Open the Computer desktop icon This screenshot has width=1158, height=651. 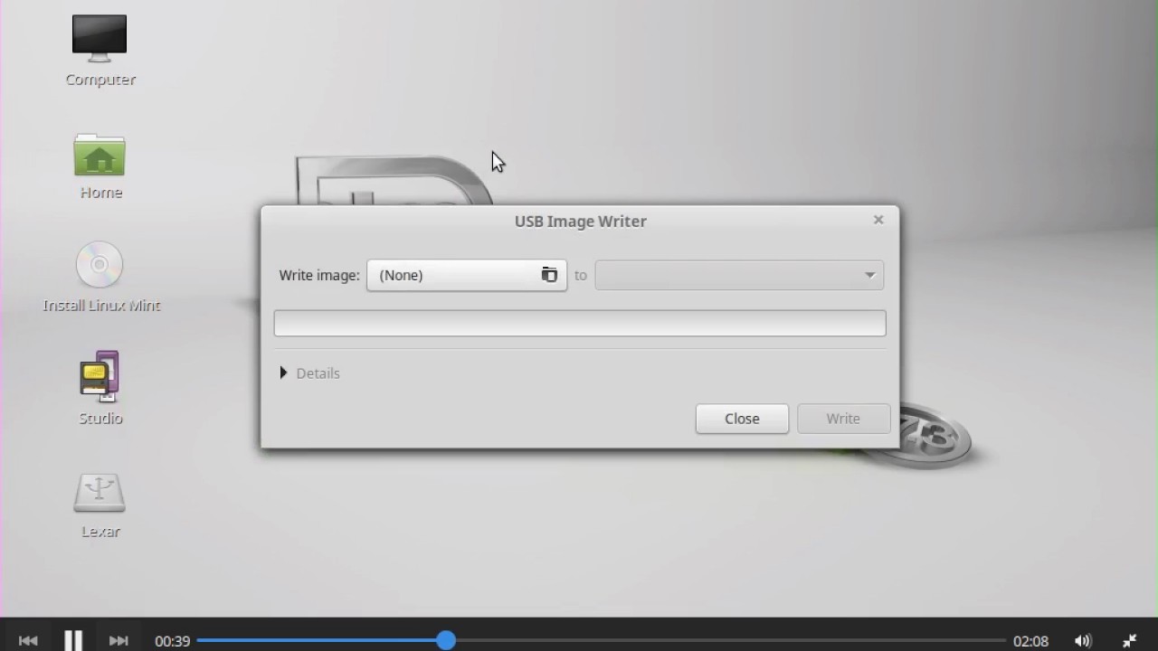[x=100, y=38]
